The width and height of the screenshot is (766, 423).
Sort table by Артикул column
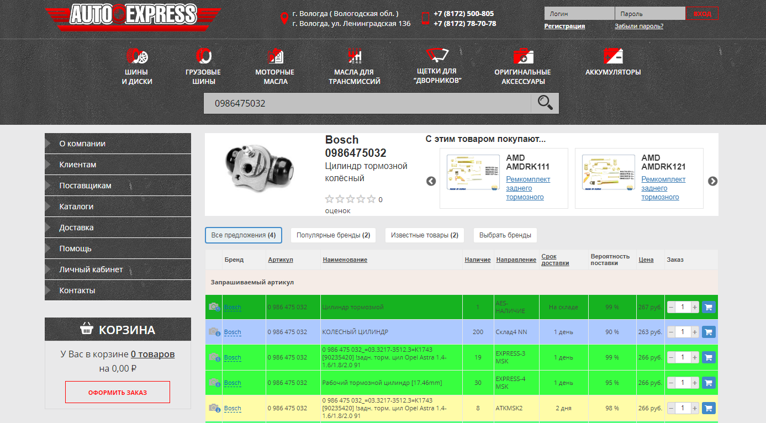(281, 260)
